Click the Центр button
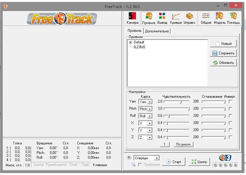 [x=199, y=162]
